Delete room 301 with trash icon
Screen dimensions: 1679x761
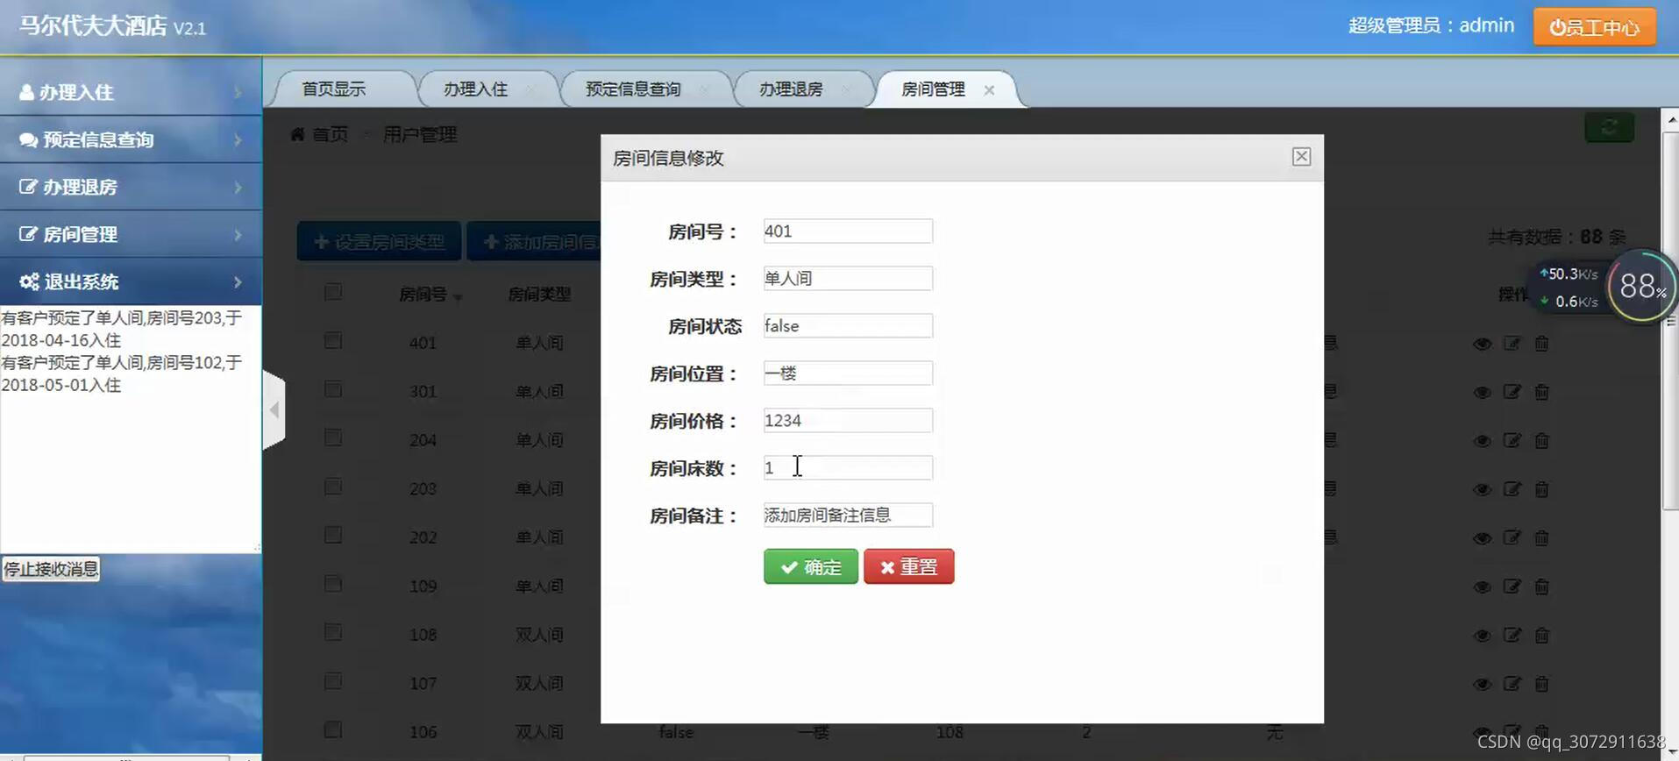1541,392
